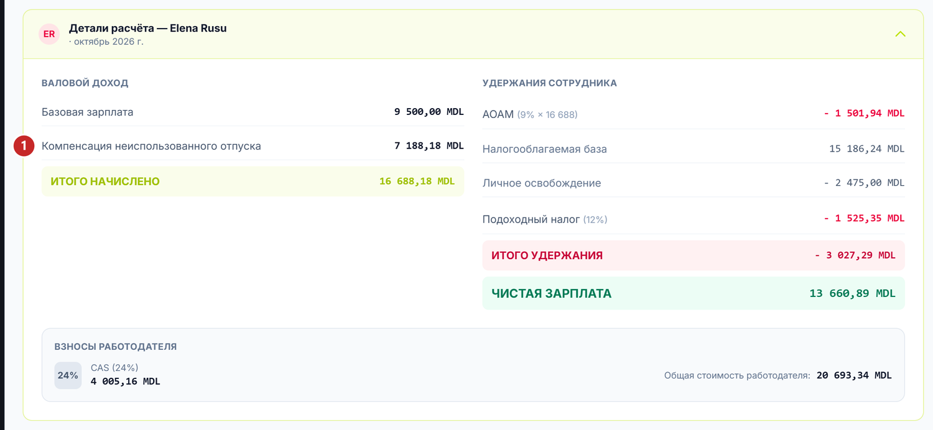Click the 24% CAS badge
Screen dimensions: 933x430
point(68,375)
